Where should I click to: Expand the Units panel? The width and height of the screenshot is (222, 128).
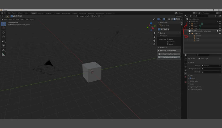pos(191,75)
